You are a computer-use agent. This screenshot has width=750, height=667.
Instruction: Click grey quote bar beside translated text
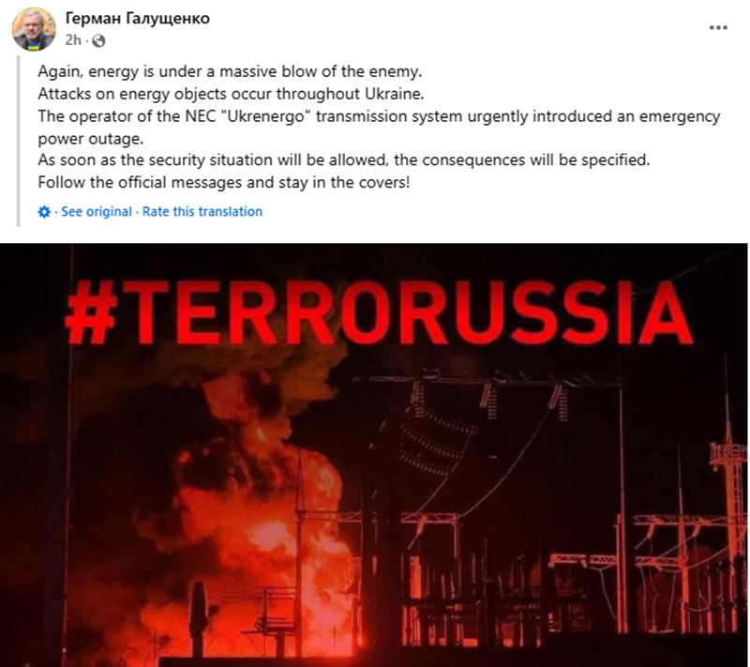coord(18,141)
